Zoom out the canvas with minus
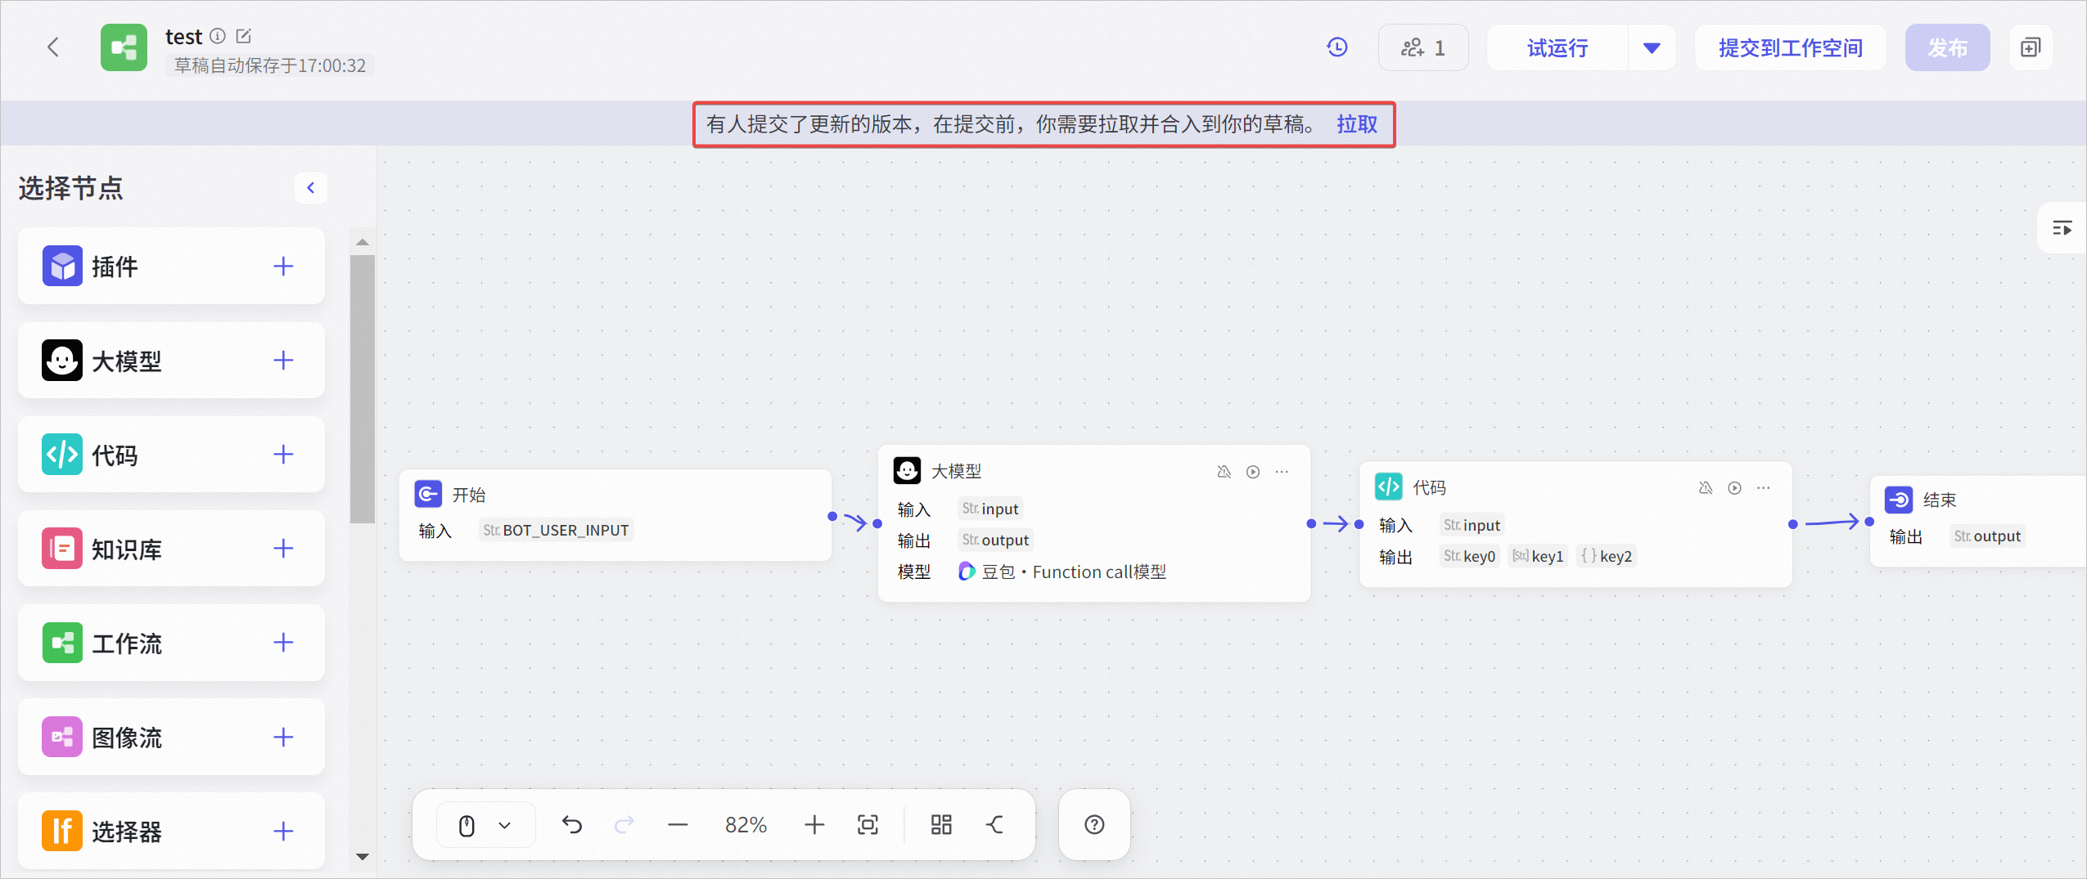This screenshot has width=2087, height=879. [x=678, y=825]
